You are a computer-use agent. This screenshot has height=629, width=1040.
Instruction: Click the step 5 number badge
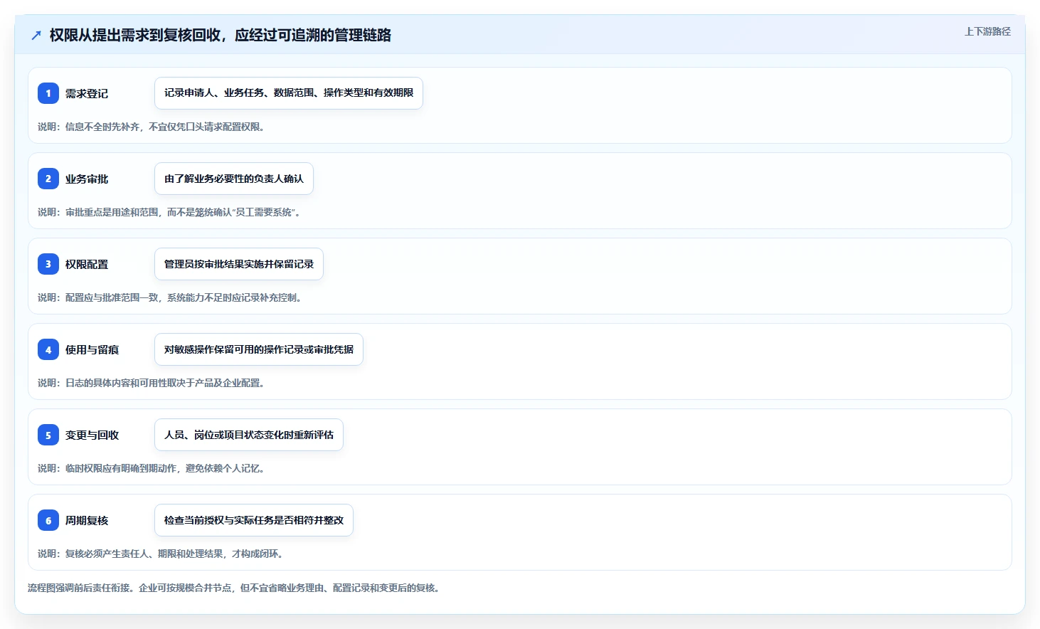[48, 435]
